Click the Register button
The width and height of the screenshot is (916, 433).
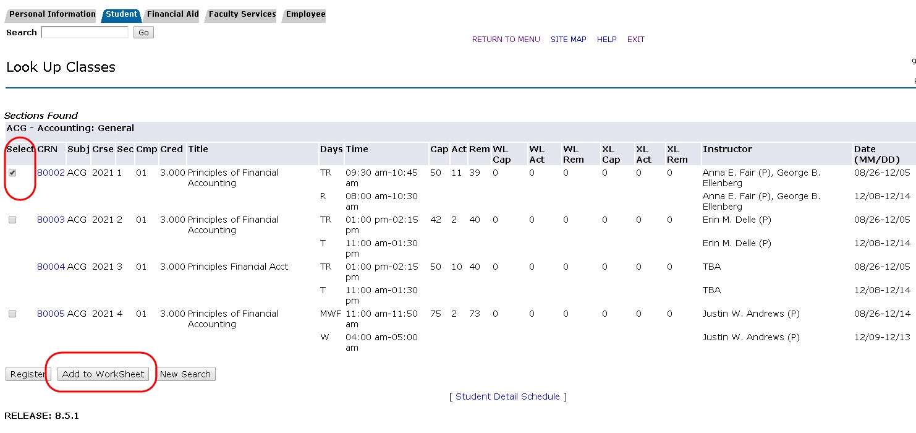click(x=28, y=374)
